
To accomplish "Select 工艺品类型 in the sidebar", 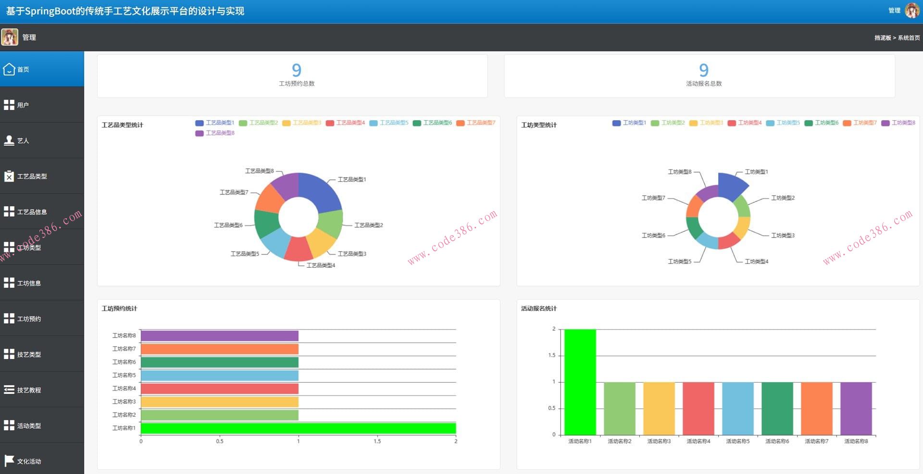I will 42,176.
